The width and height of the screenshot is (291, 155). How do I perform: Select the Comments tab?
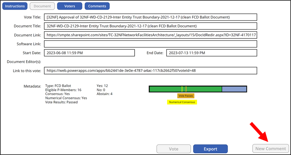coord(97,6)
